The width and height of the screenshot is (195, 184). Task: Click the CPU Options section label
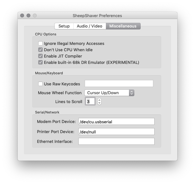coord(46,34)
